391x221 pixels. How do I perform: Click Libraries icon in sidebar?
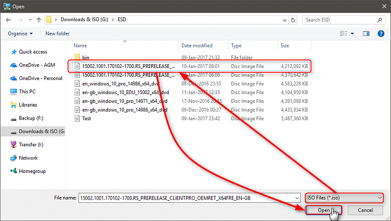(14, 104)
